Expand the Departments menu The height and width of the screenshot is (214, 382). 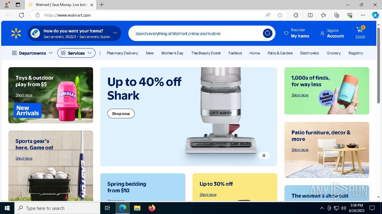point(32,53)
